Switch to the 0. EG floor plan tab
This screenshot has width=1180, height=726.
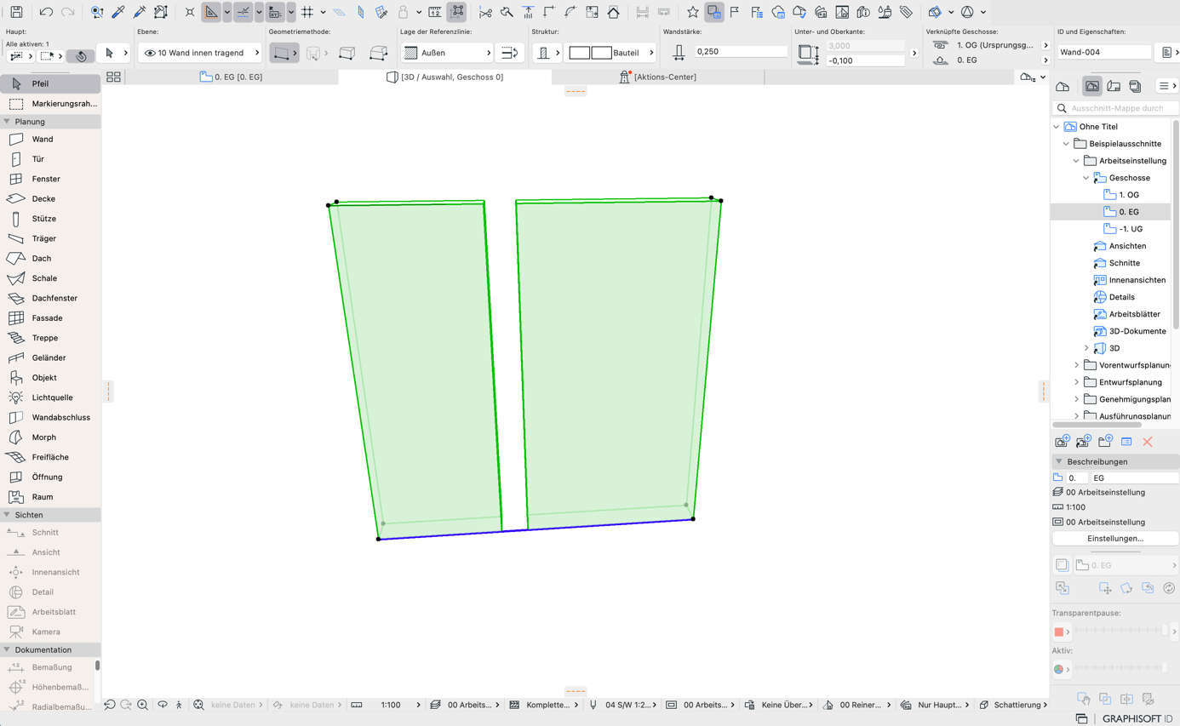tap(232, 77)
